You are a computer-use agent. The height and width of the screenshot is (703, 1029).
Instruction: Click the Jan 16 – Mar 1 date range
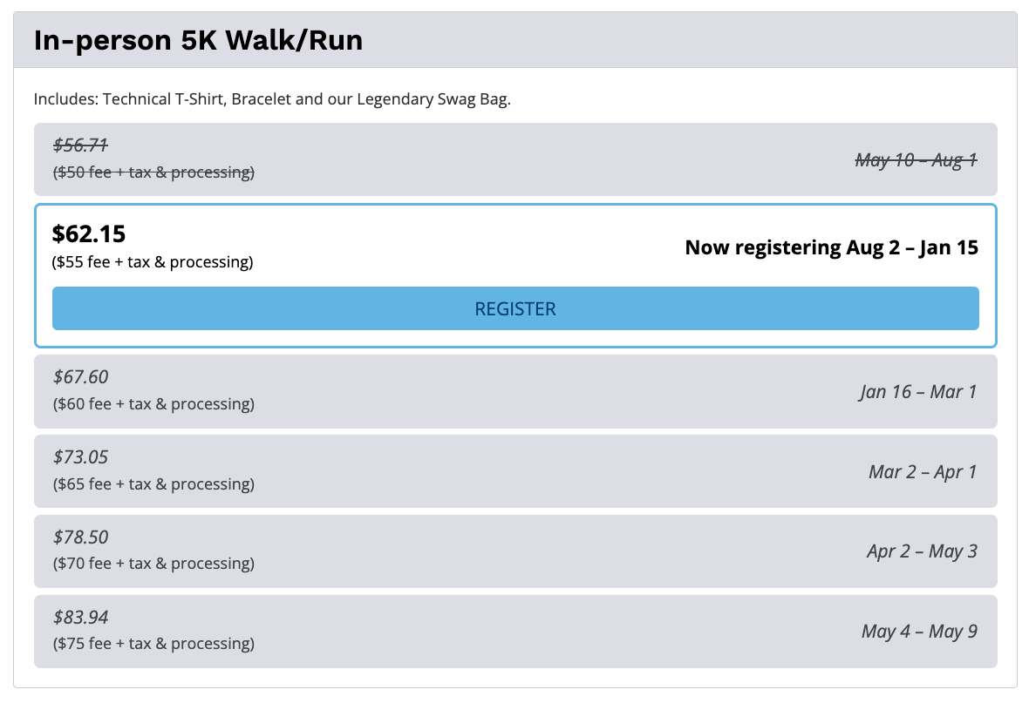pos(918,391)
